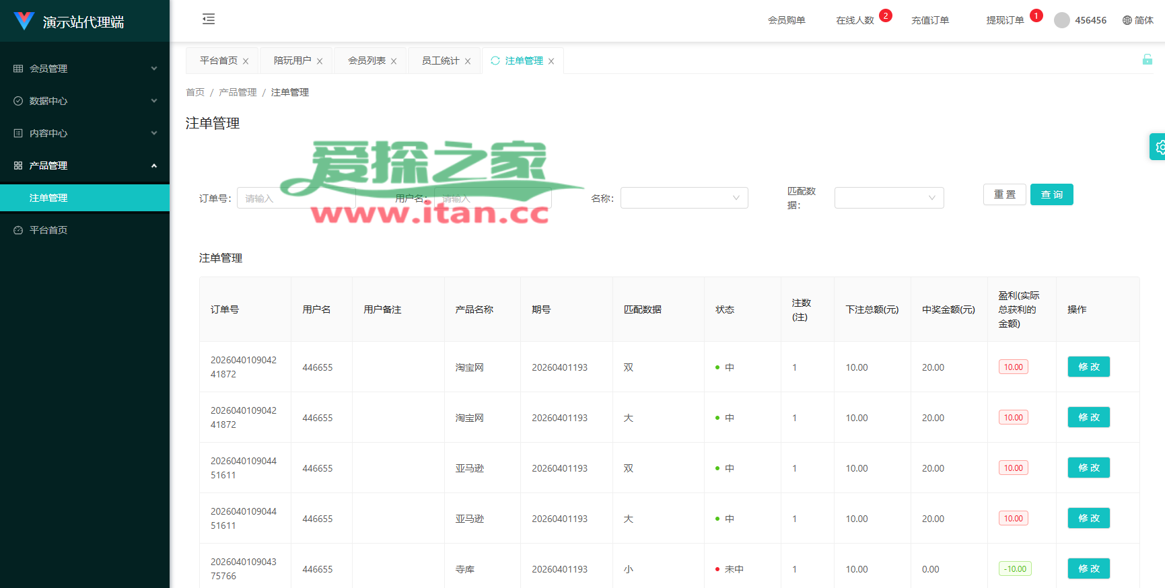Switch to the 会员列表 tab
This screenshot has width=1165, height=588.
(x=366, y=61)
